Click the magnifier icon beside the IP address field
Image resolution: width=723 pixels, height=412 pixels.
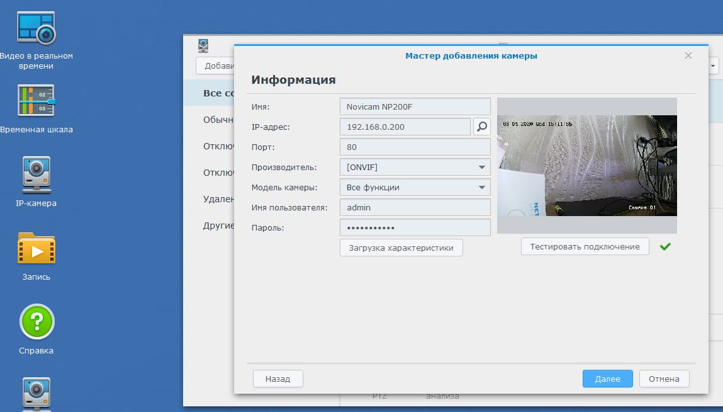[481, 127]
